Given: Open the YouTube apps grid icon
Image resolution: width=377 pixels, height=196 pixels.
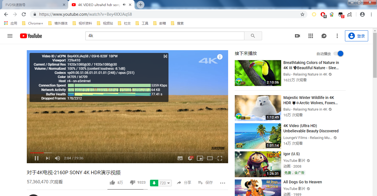Looking at the screenshot, I should (311, 36).
